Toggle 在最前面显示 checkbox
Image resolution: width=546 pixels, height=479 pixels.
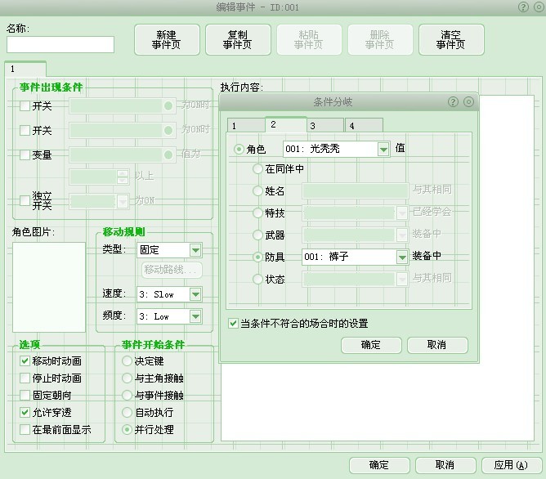tap(25, 430)
